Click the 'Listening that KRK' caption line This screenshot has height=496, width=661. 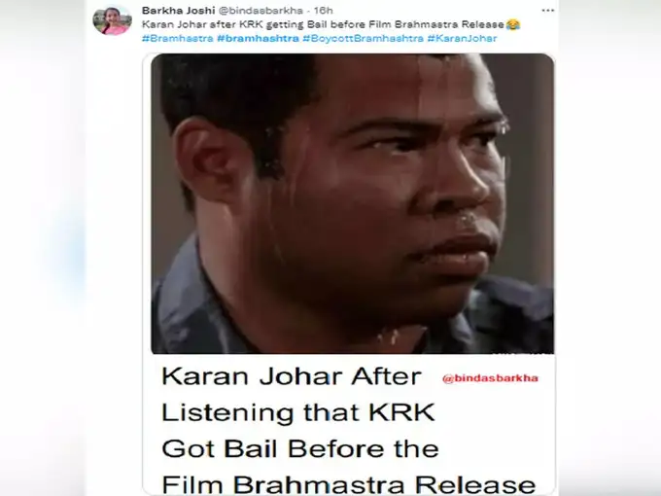298,412
